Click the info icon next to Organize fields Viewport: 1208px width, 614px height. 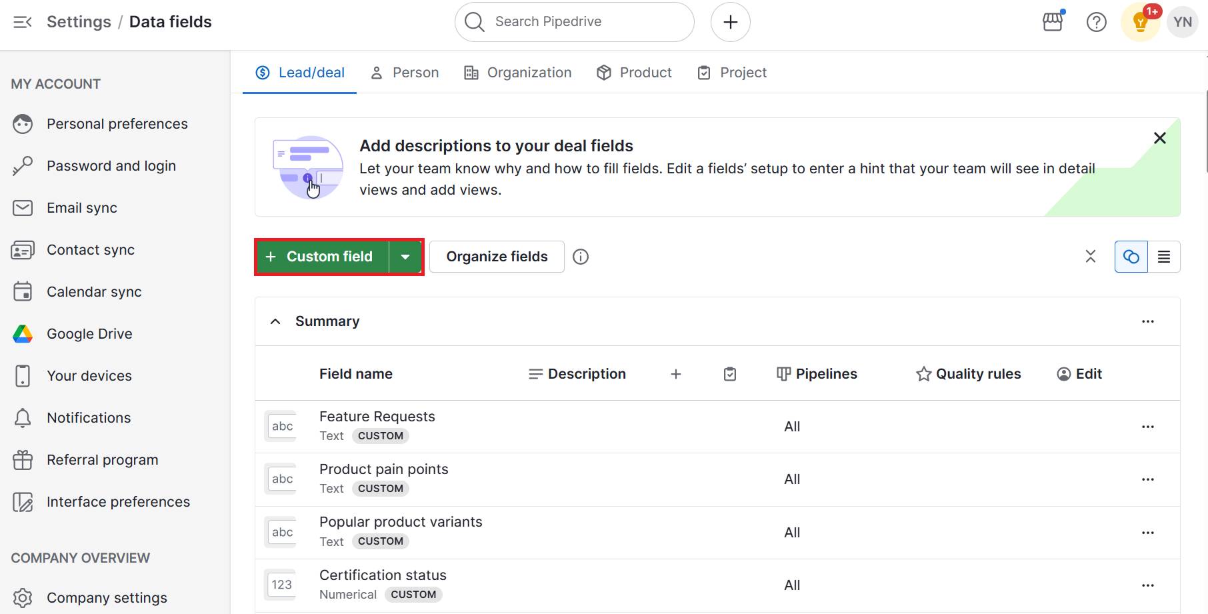[x=581, y=256]
